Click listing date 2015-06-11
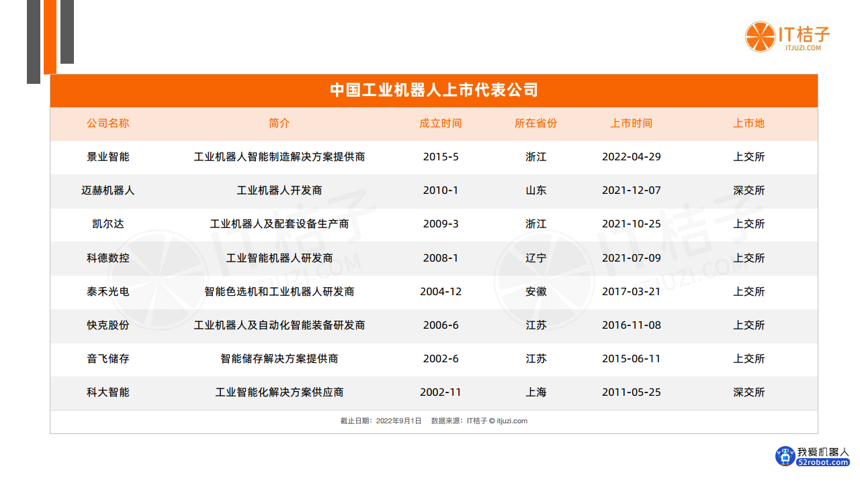Screen dimensions: 860x483 point(632,359)
